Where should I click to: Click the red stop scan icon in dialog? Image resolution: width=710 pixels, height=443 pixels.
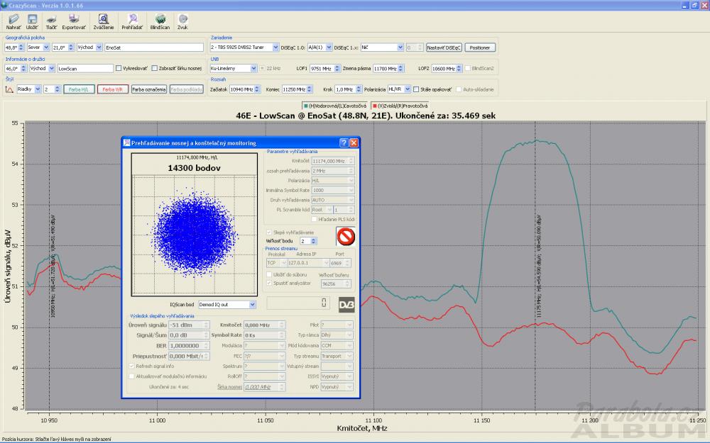tap(346, 236)
